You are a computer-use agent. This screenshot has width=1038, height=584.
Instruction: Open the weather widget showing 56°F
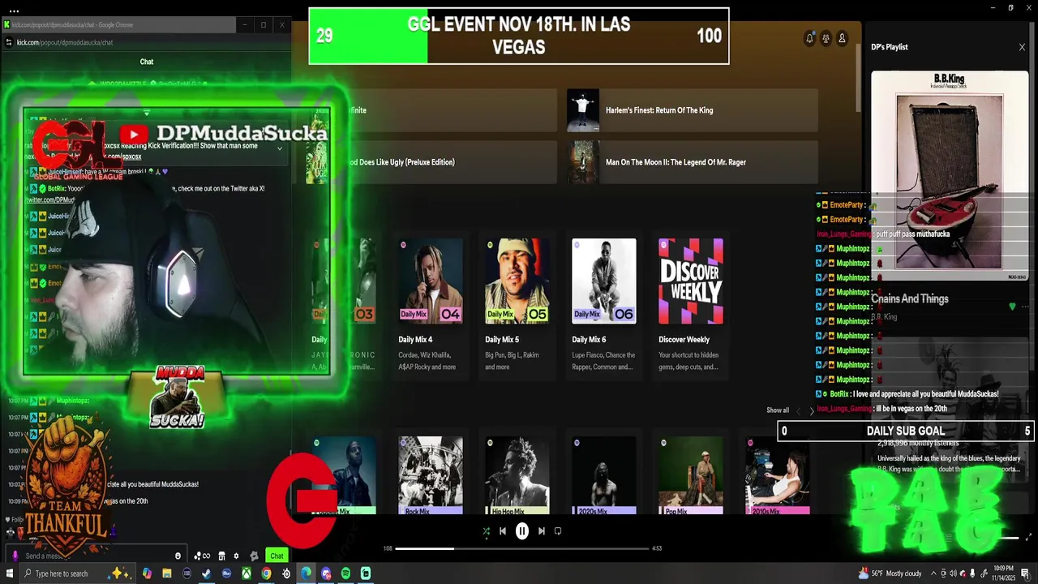890,573
